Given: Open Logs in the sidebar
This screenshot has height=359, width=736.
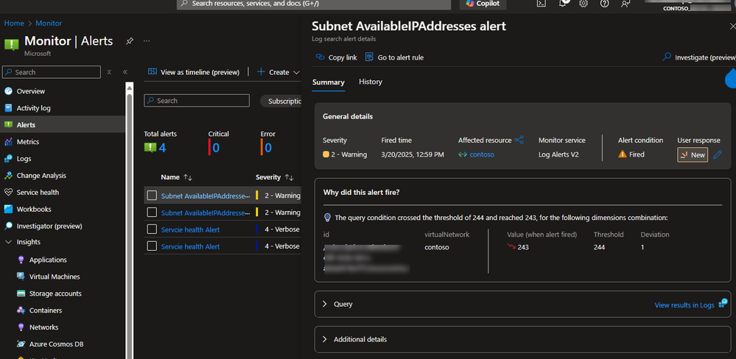Looking at the screenshot, I should 24,159.
